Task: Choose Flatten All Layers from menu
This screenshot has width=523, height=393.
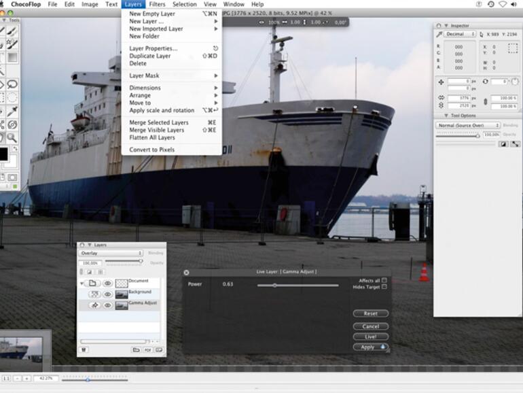Action: point(151,137)
